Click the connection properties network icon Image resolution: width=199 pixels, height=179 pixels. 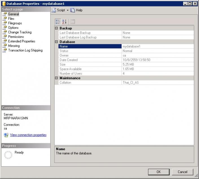click(x=6, y=135)
